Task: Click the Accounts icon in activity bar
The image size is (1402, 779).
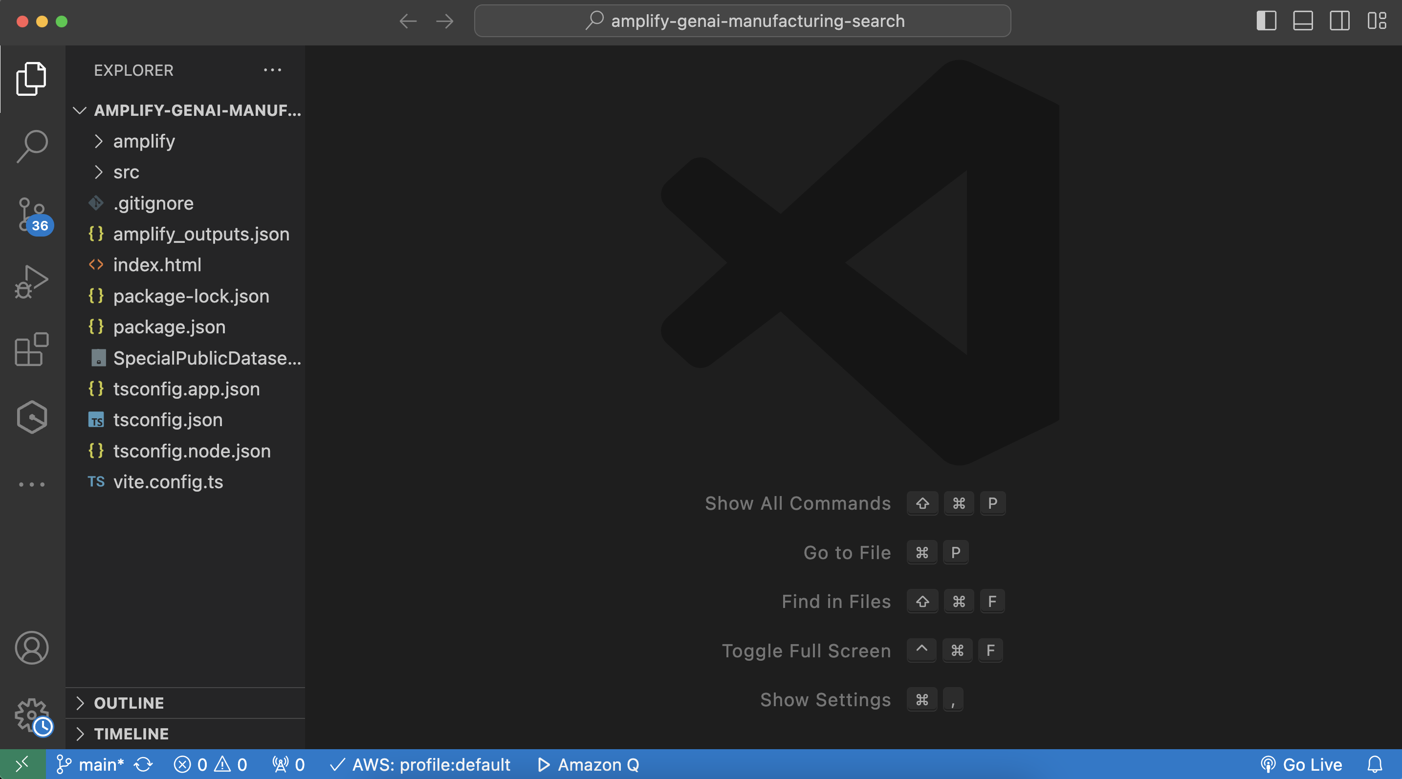Action: (x=32, y=648)
